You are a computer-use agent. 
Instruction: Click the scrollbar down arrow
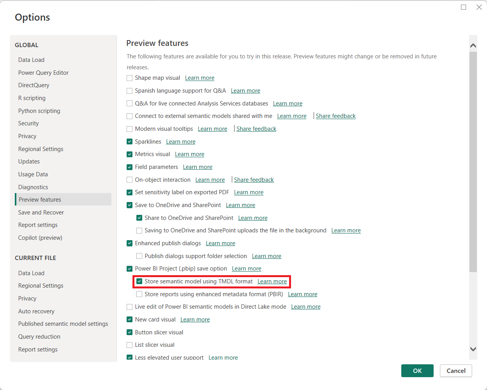[x=473, y=349]
